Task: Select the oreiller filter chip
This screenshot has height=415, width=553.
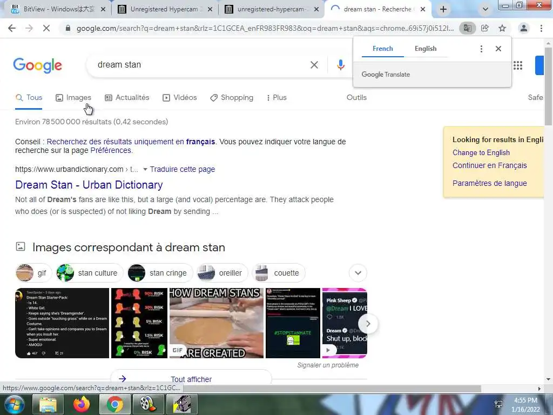Action: tap(222, 273)
